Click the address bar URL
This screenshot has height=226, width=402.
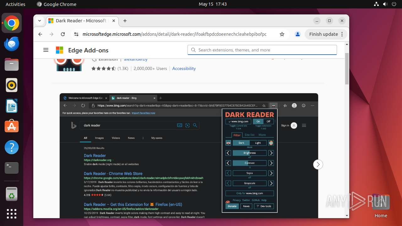(x=175, y=34)
